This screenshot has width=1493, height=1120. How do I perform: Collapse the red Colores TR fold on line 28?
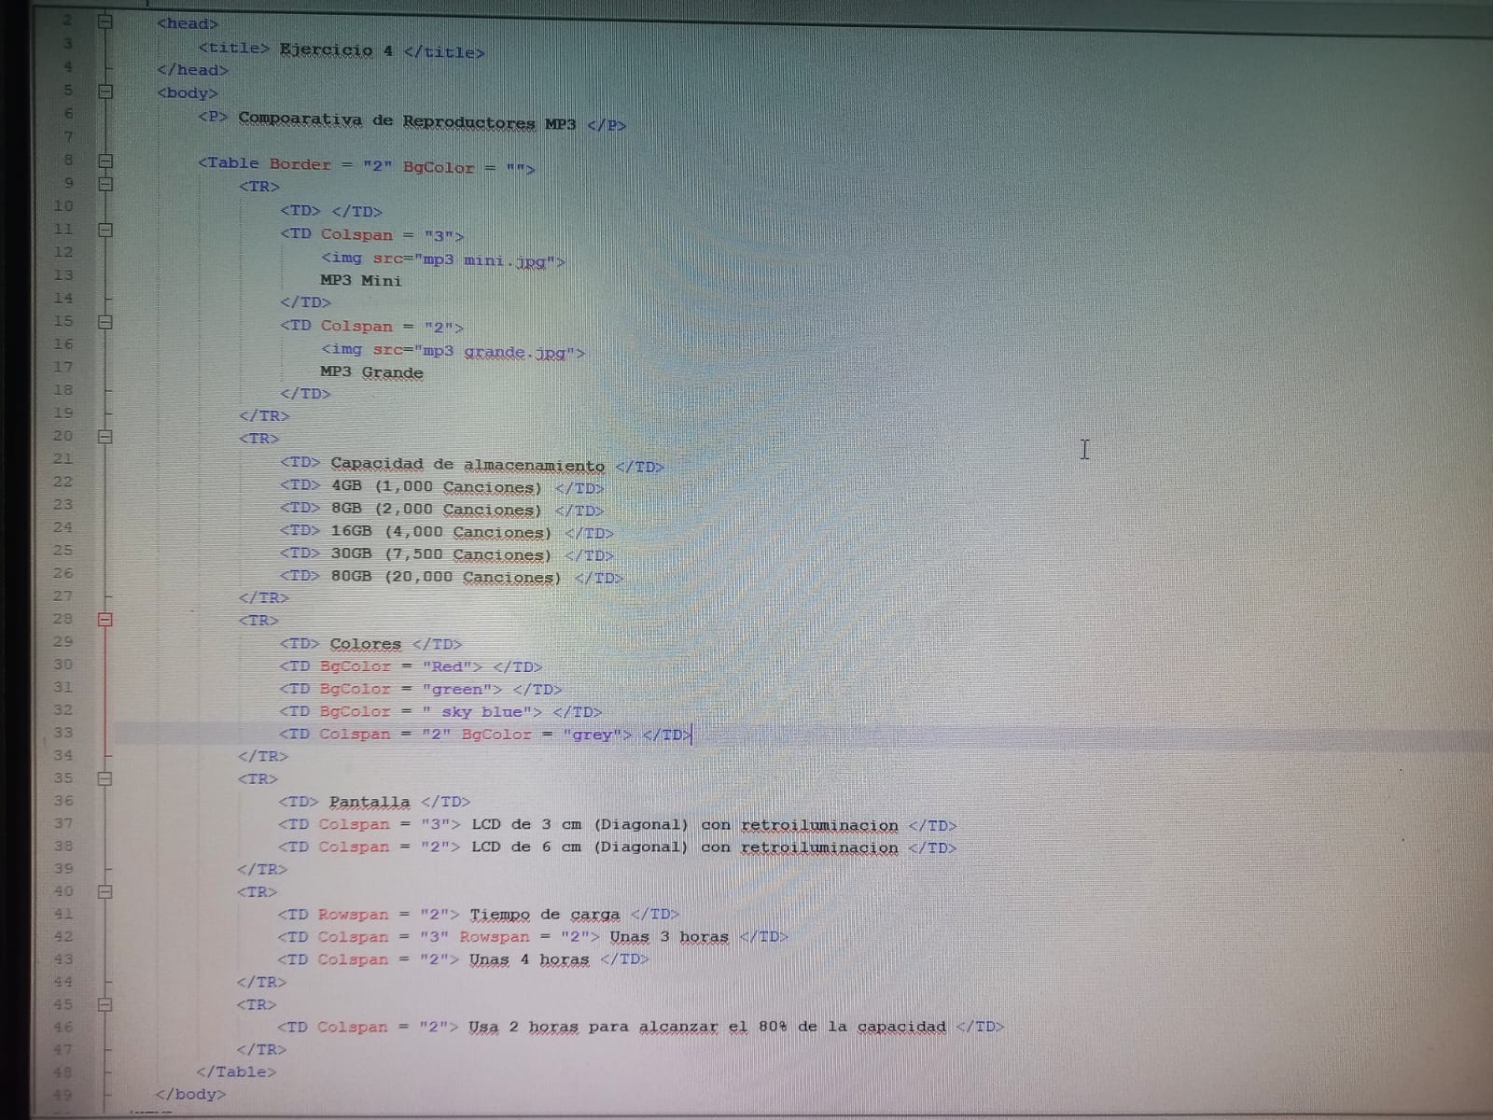click(x=105, y=619)
